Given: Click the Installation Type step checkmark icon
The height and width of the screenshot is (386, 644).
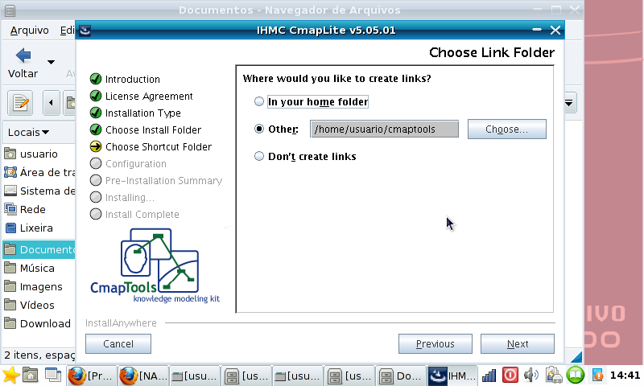Looking at the screenshot, I should pos(96,113).
